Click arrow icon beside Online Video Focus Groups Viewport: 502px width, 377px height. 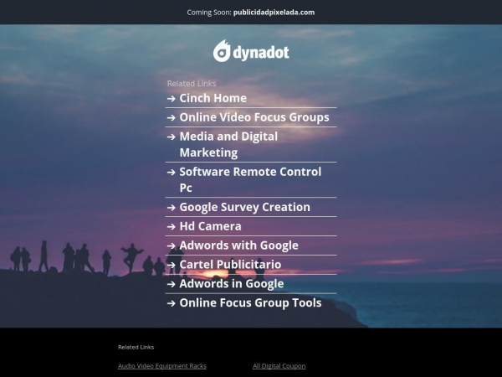click(172, 117)
